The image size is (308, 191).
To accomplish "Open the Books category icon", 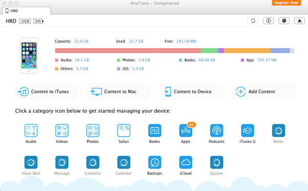I will point(155,131).
